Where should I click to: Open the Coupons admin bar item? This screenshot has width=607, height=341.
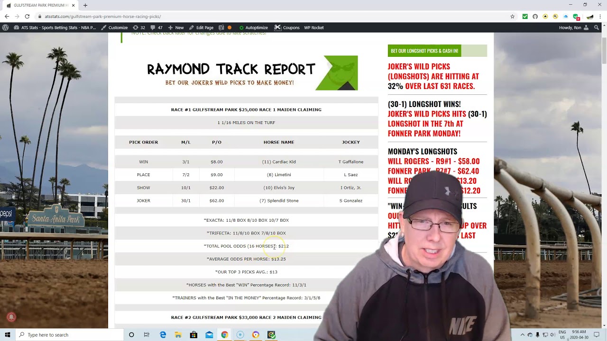[x=287, y=27]
